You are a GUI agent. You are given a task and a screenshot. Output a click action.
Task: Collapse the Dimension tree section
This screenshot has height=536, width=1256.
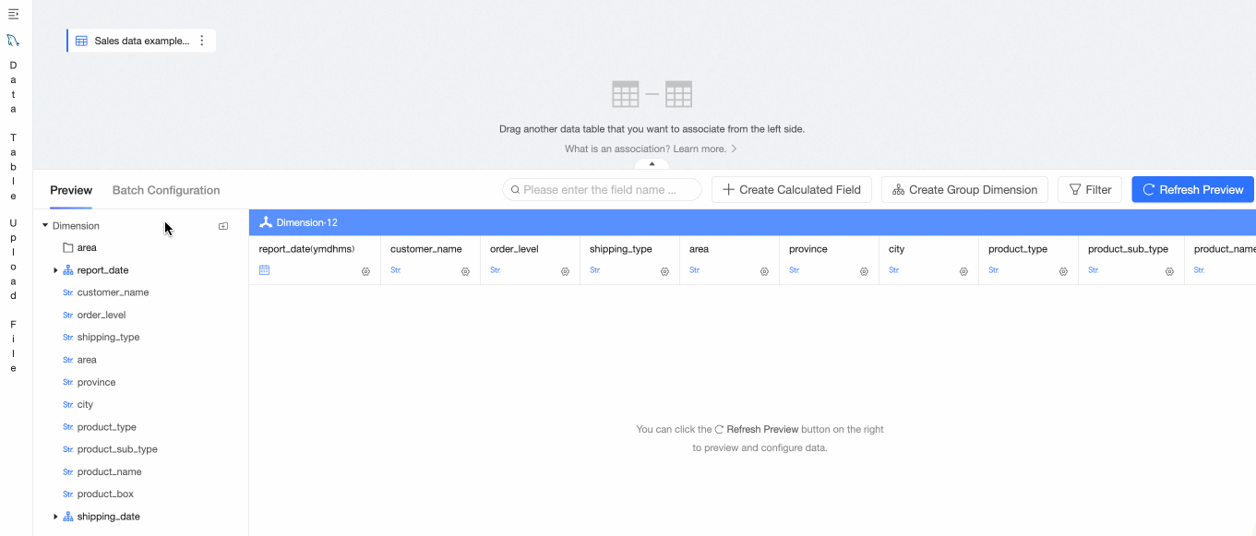45,225
